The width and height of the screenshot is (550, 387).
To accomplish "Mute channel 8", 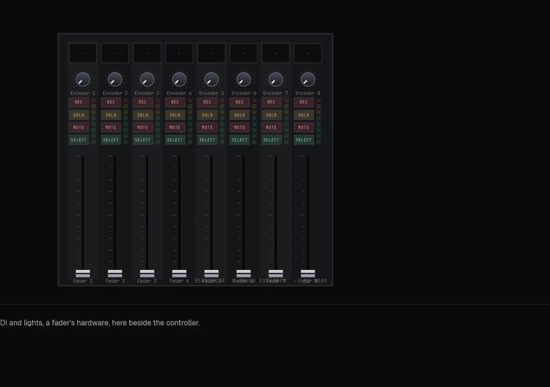I will click(304, 127).
